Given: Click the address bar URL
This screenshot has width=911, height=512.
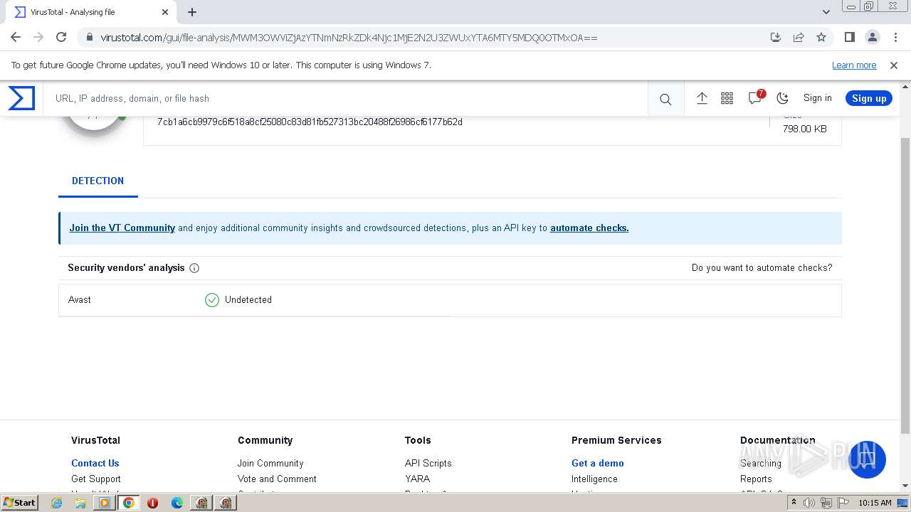Looking at the screenshot, I should coord(349,37).
